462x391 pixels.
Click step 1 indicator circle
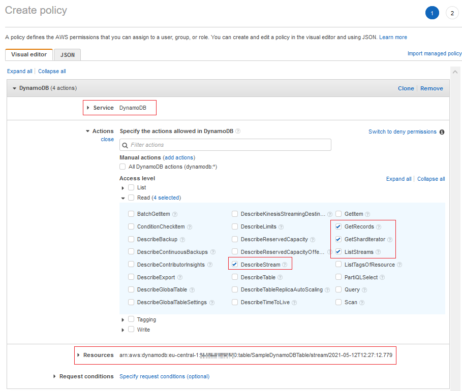click(432, 13)
